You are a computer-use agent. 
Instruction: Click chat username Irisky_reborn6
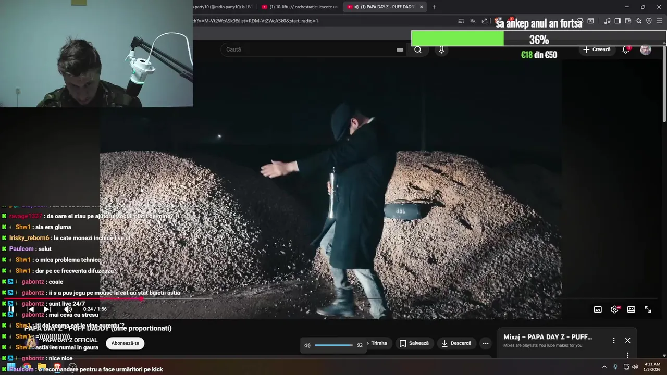point(29,238)
